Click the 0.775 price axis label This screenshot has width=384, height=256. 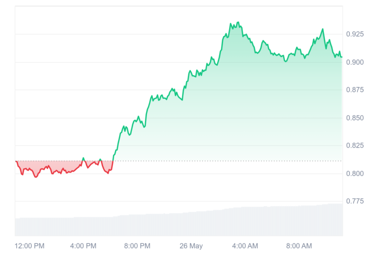355,201
